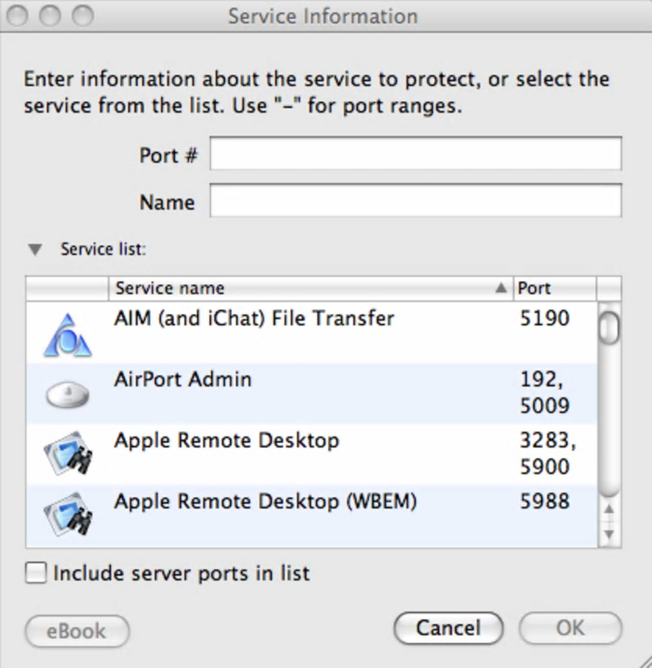This screenshot has height=668, width=652.
Task: Collapse the Service list disclosure triangle
Action: point(36,250)
